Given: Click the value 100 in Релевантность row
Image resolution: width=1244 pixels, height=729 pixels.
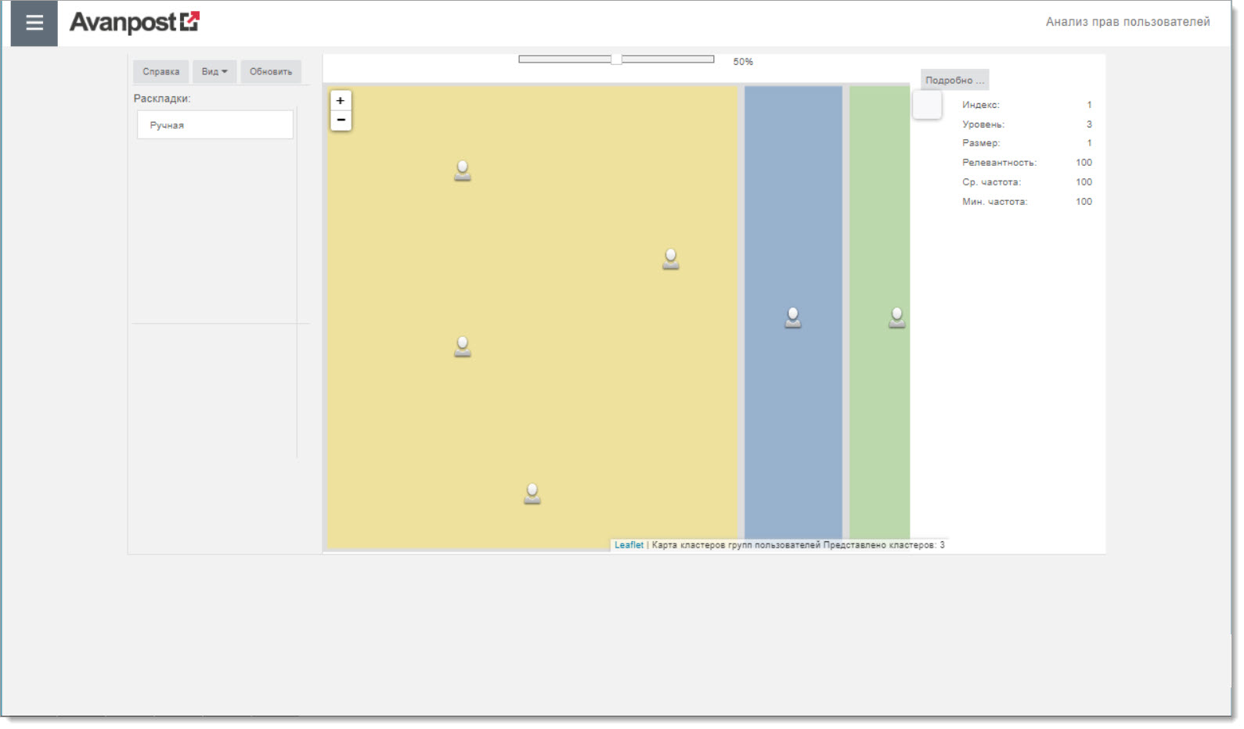Looking at the screenshot, I should click(x=1084, y=163).
